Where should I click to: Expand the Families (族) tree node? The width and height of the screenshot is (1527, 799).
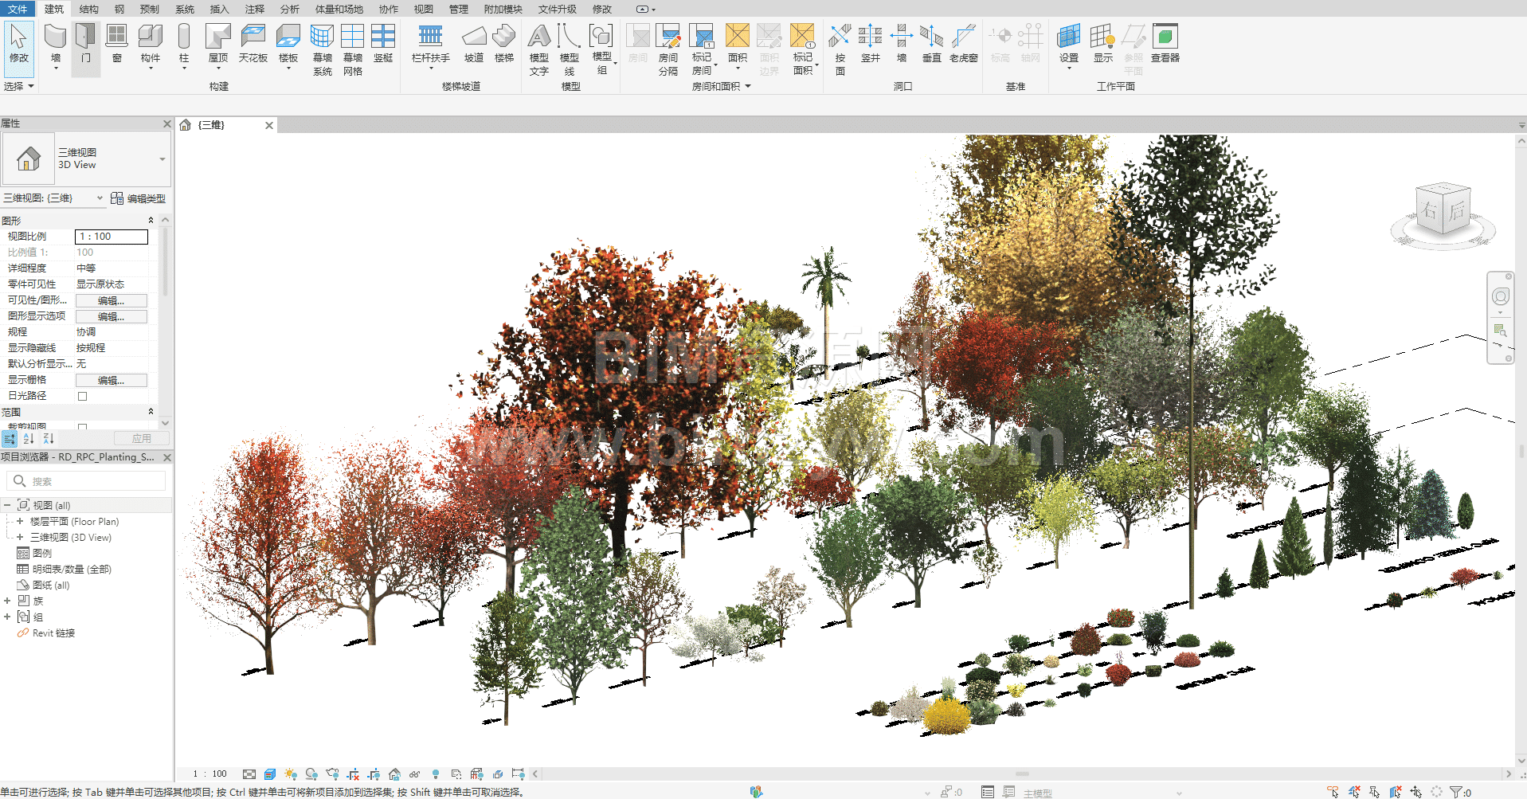coord(7,601)
